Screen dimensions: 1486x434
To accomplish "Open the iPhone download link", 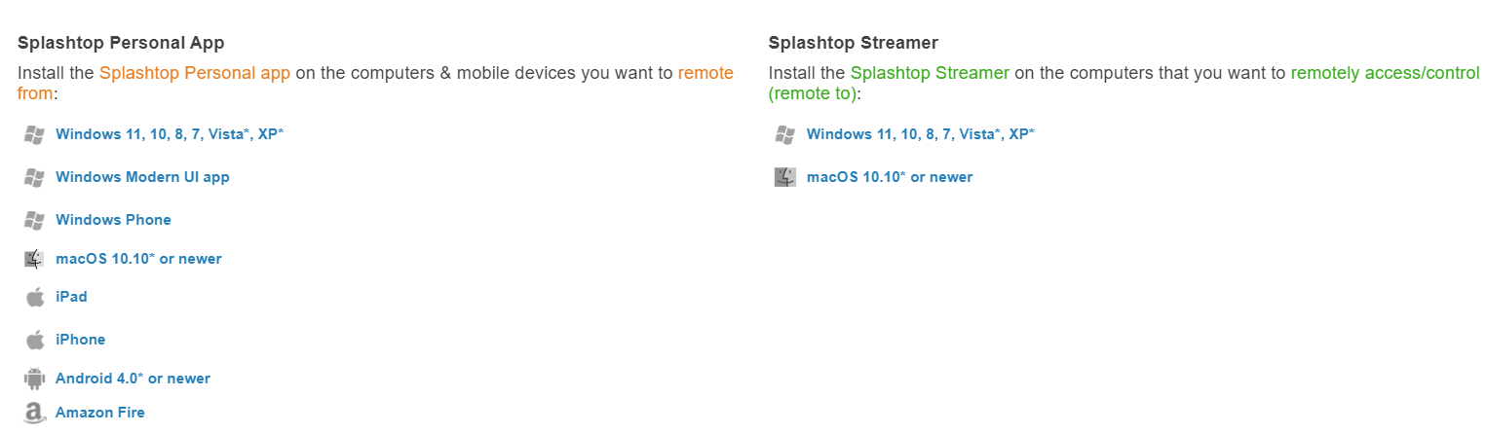I will (x=80, y=340).
